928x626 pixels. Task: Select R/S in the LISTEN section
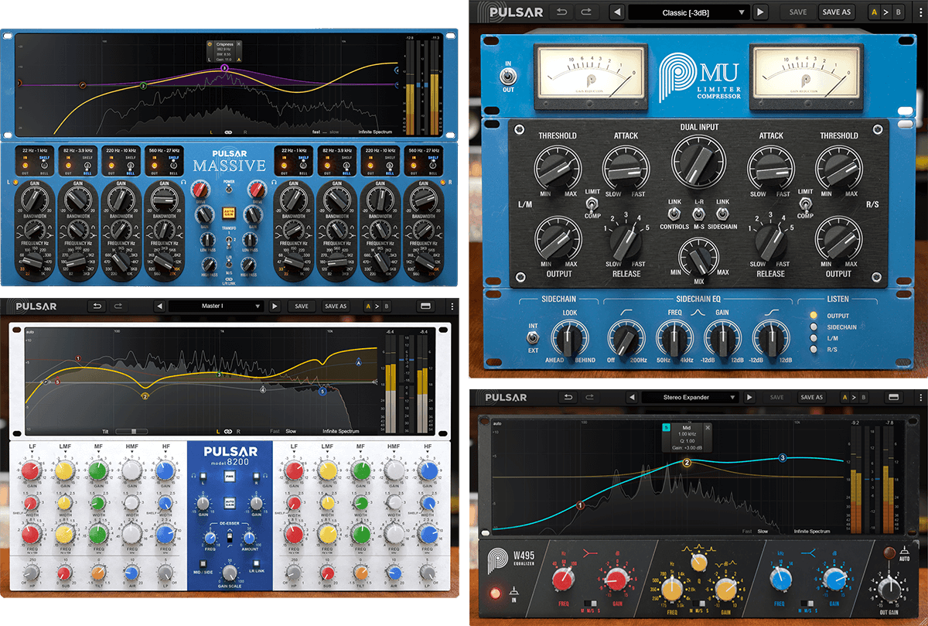[x=814, y=350]
